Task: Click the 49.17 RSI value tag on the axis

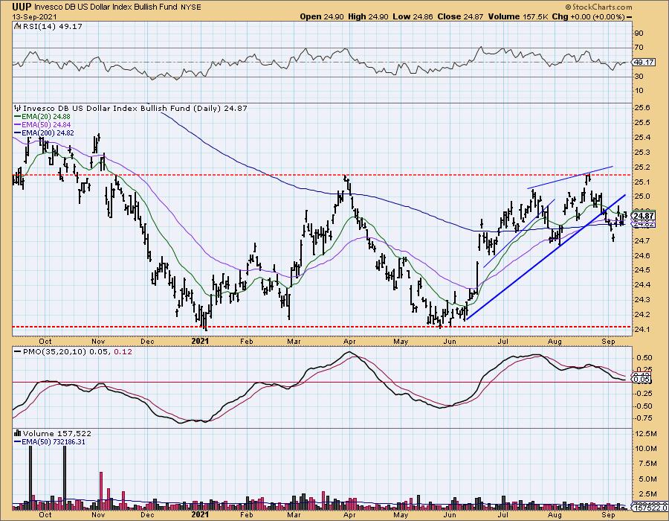Action: click(x=644, y=63)
